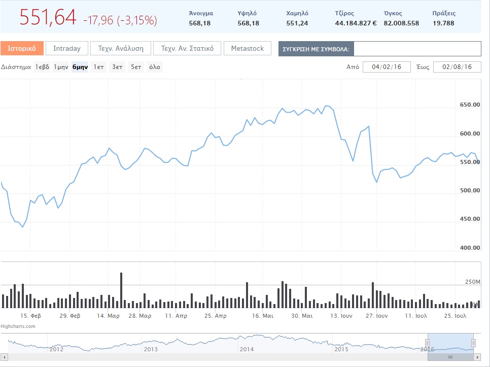Set the range to 1εβδ
This screenshot has height=367, width=490.
(42, 67)
